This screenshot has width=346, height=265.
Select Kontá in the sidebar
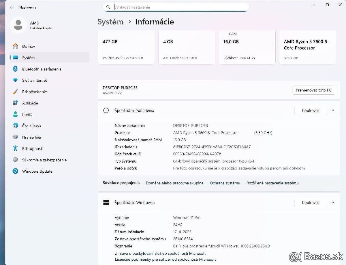pyautogui.click(x=27, y=114)
